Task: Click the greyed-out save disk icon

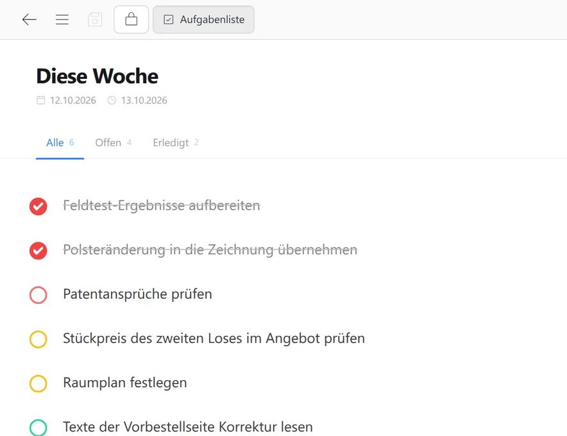Action: pos(95,19)
